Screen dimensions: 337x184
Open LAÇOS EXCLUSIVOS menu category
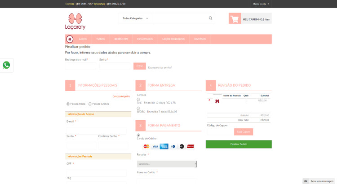coord(173,39)
